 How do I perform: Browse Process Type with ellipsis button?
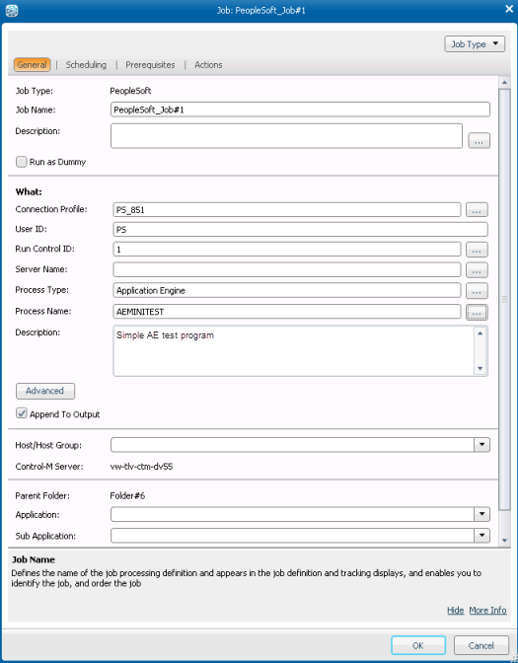tap(477, 291)
